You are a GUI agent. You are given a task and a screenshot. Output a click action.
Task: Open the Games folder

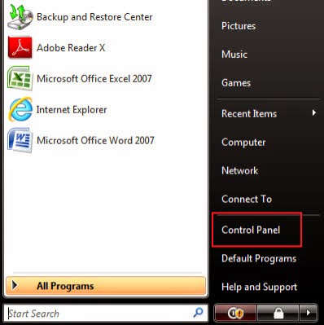click(236, 83)
